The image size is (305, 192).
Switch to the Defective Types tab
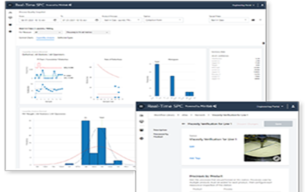point(65,38)
